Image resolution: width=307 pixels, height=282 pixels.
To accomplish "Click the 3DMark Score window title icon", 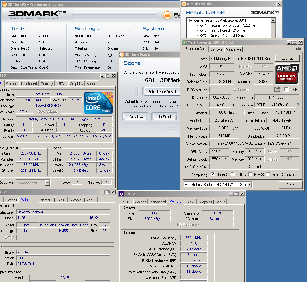I will (x=121, y=54).
